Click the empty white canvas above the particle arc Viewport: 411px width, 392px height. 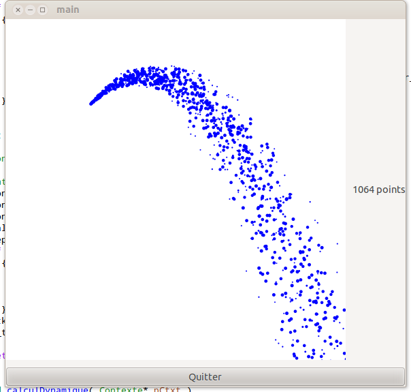tap(204, 41)
